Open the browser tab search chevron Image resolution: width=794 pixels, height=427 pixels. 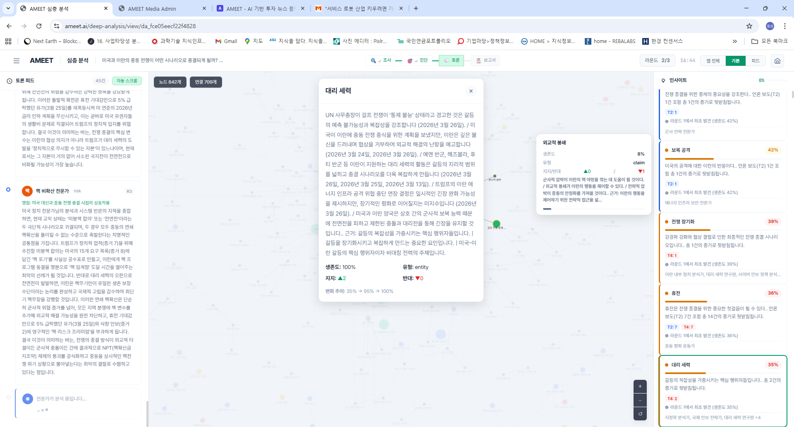coord(8,8)
